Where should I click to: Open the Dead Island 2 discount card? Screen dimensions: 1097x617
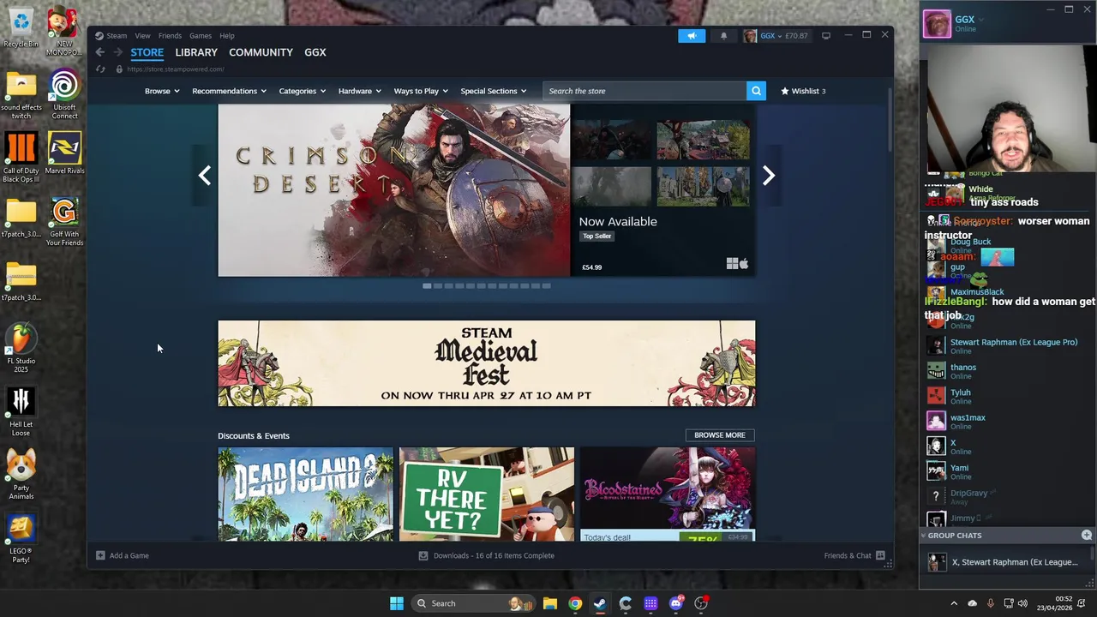pos(305,494)
